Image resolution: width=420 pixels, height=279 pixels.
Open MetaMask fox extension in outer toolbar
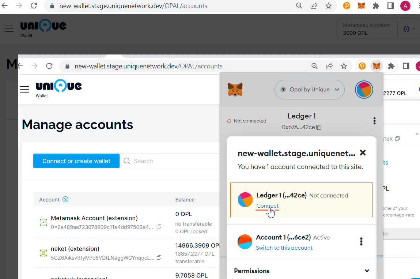point(362,5)
